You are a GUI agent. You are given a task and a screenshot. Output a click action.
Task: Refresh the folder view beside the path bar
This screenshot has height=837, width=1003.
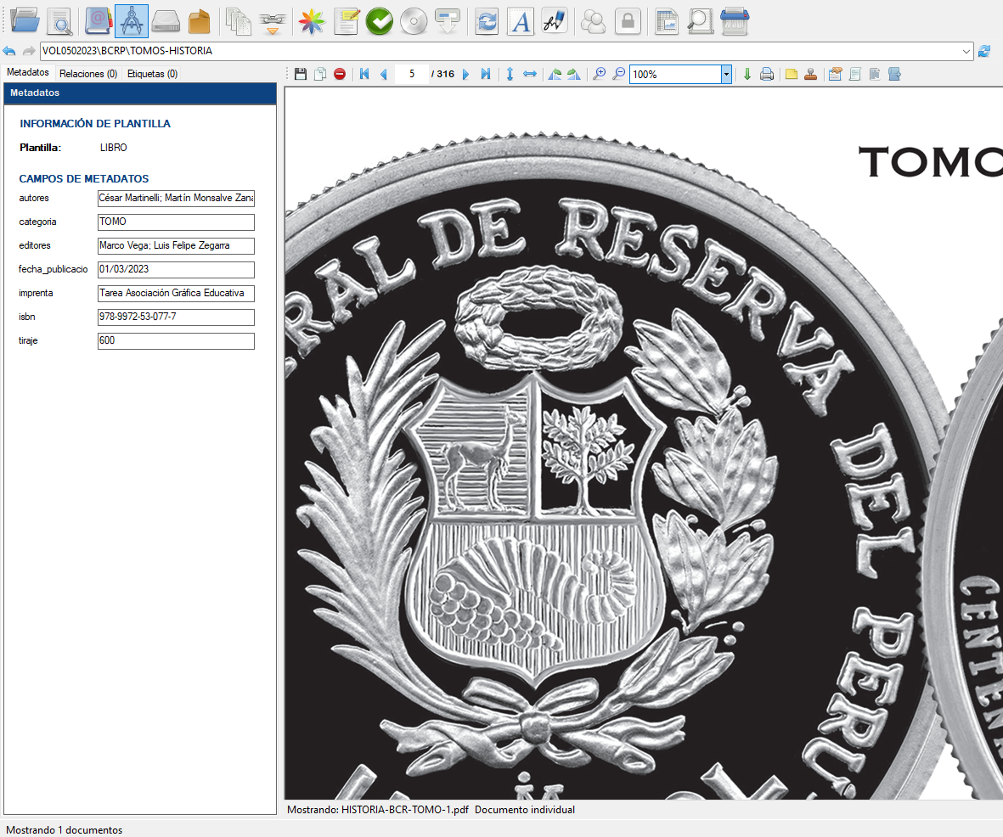pos(984,51)
